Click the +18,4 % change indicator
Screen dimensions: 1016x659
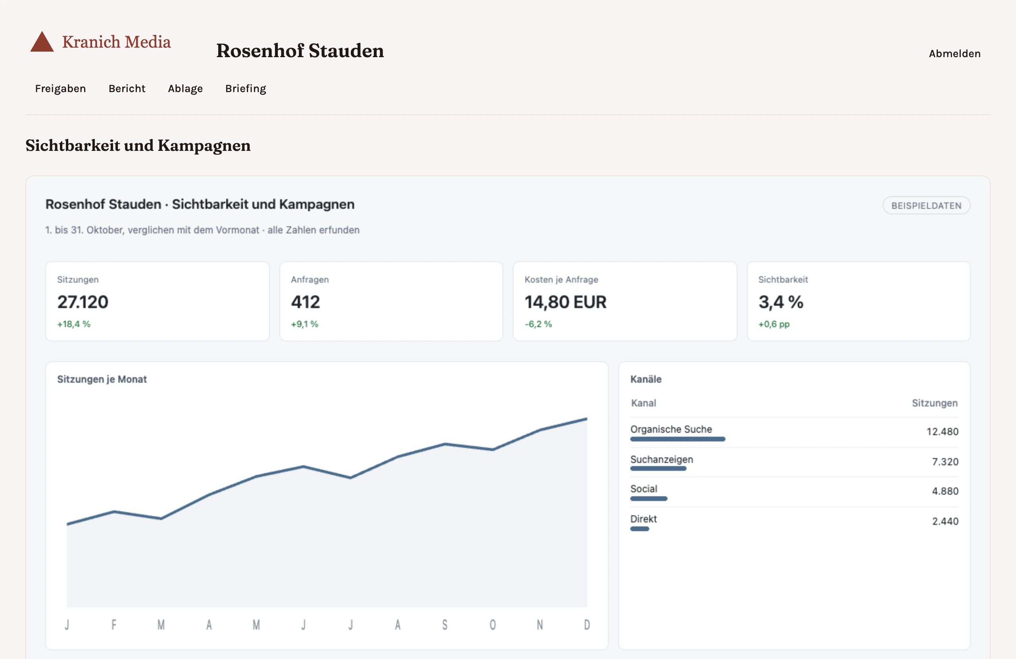pos(74,324)
